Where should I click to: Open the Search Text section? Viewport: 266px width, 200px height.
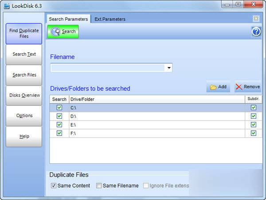tap(24, 54)
